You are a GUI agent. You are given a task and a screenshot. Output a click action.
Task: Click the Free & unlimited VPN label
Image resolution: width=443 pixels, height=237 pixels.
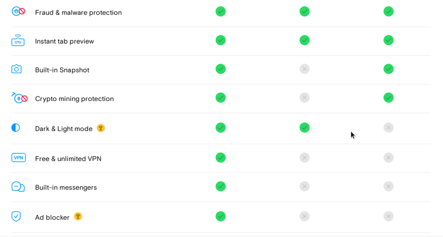tap(68, 159)
